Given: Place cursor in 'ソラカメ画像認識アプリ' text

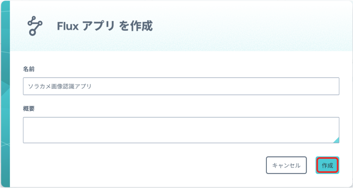Looking at the screenshot, I should coord(60,86).
